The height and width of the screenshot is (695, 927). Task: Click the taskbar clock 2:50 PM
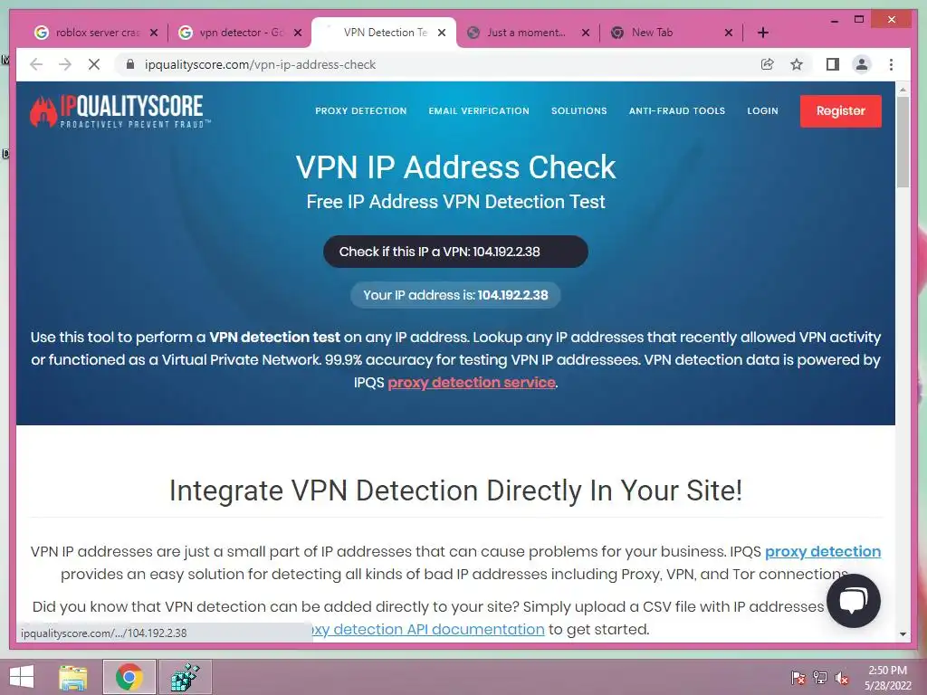tap(887, 671)
